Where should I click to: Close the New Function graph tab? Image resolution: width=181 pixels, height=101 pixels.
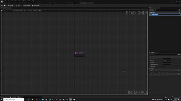pos(10,8)
